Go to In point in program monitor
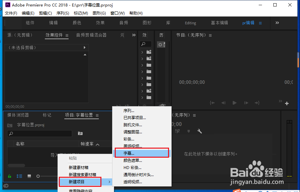Image resolution: width=300 pixels, height=192 pixels. point(212,103)
